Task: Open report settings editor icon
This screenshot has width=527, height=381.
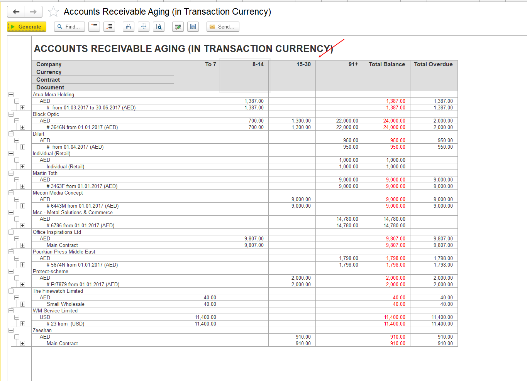Action: [x=178, y=27]
